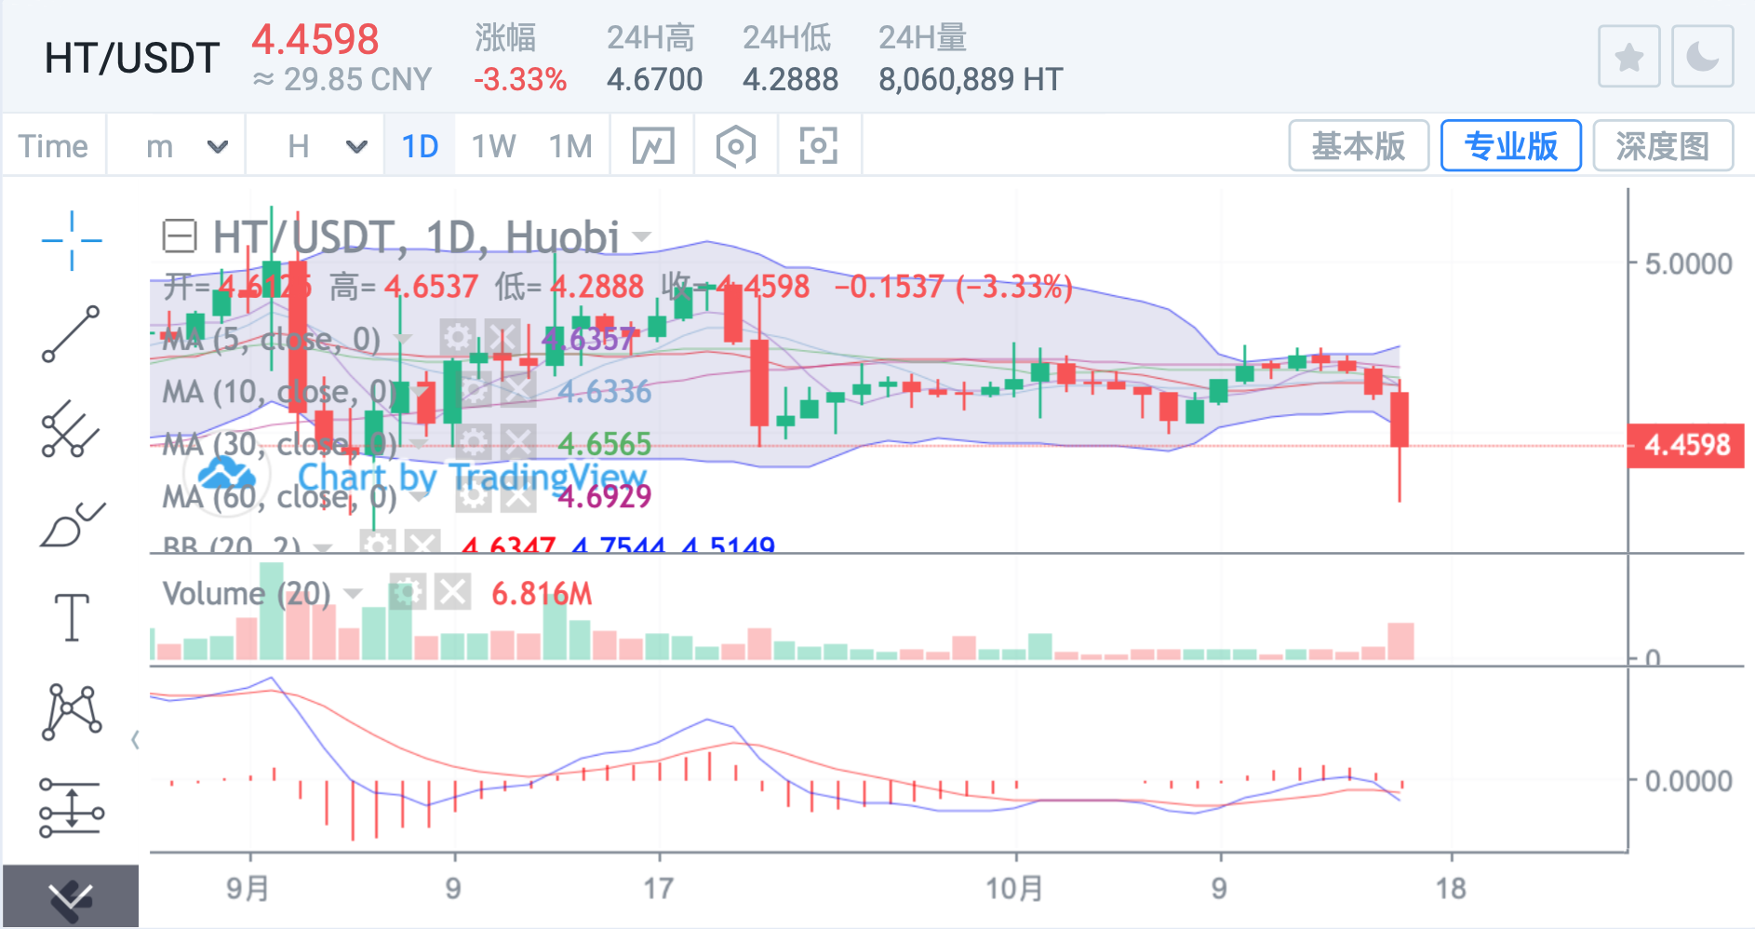This screenshot has height=929, width=1755.
Task: Open Volume (20) settings gear
Action: pos(408,592)
